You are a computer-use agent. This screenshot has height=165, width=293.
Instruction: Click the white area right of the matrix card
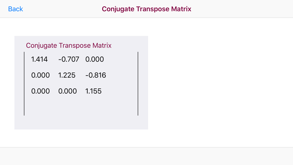pyautogui.click(x=221, y=83)
